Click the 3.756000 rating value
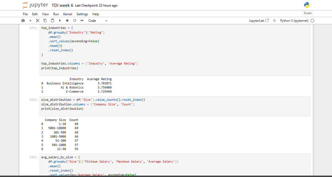Viewport: 332px width, 177px height. click(x=105, y=87)
